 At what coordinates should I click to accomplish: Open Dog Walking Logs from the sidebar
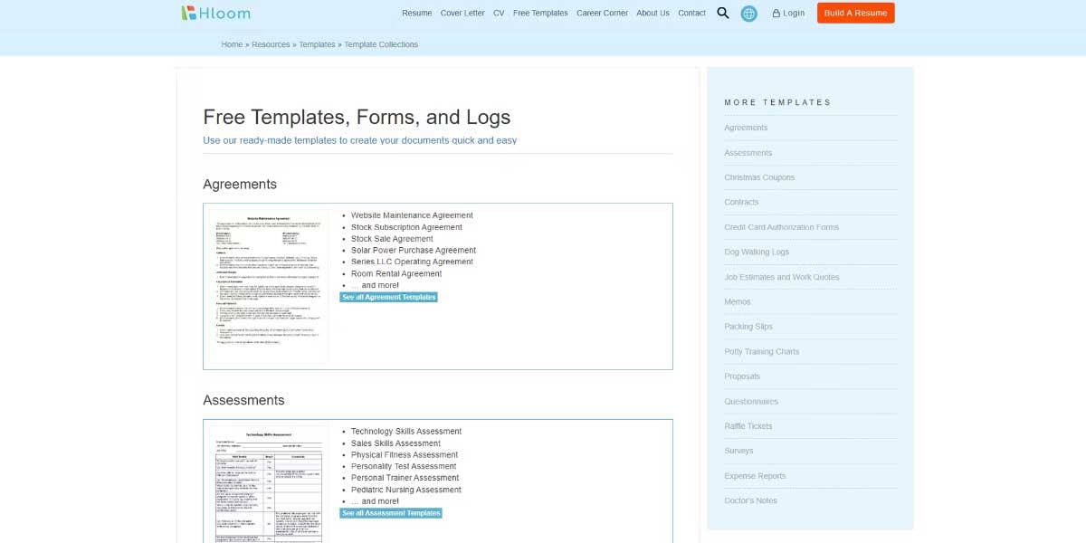(x=757, y=252)
